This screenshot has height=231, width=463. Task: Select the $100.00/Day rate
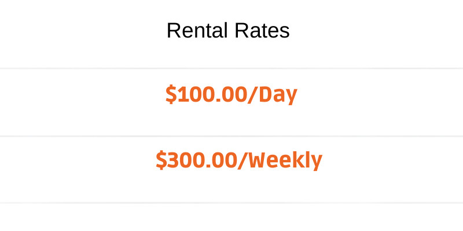231,94
